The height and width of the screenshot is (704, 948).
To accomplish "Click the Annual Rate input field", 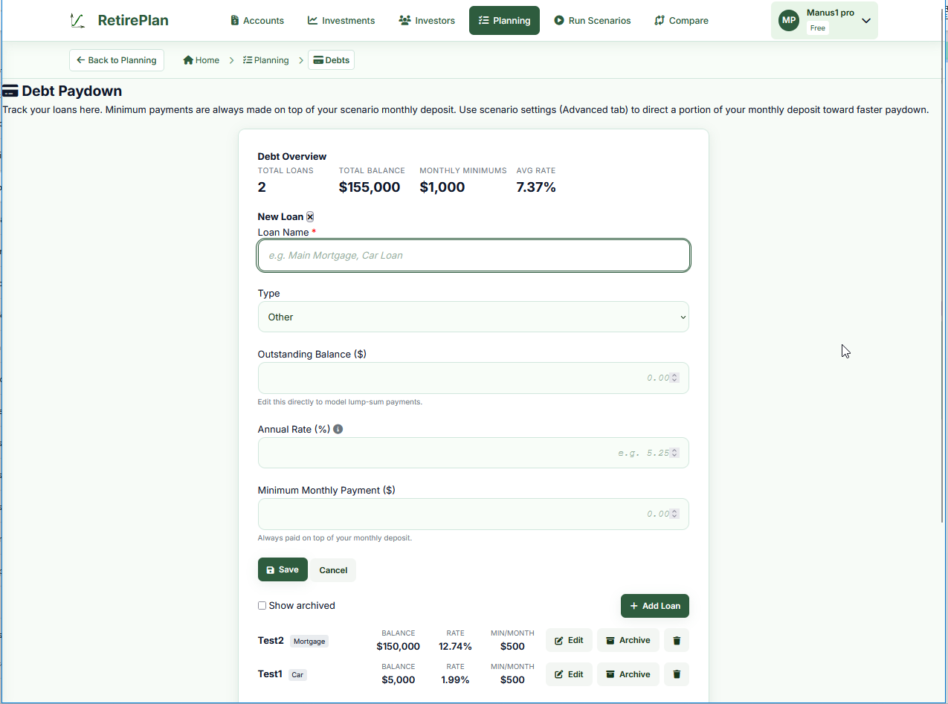I will [474, 453].
